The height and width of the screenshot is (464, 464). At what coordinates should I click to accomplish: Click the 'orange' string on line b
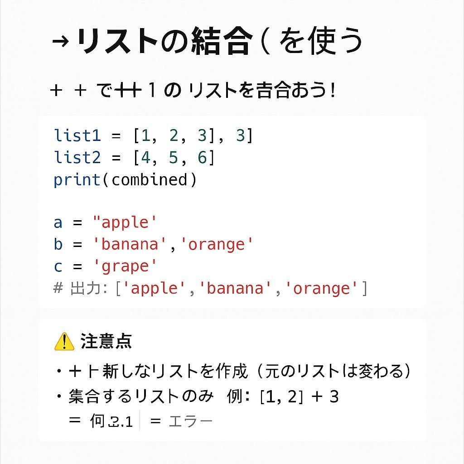217,244
